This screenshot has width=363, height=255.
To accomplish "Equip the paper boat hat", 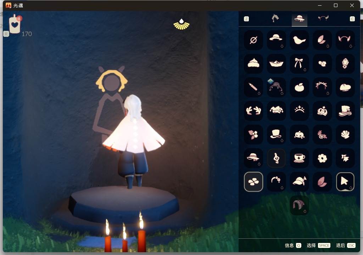I will point(276,64).
